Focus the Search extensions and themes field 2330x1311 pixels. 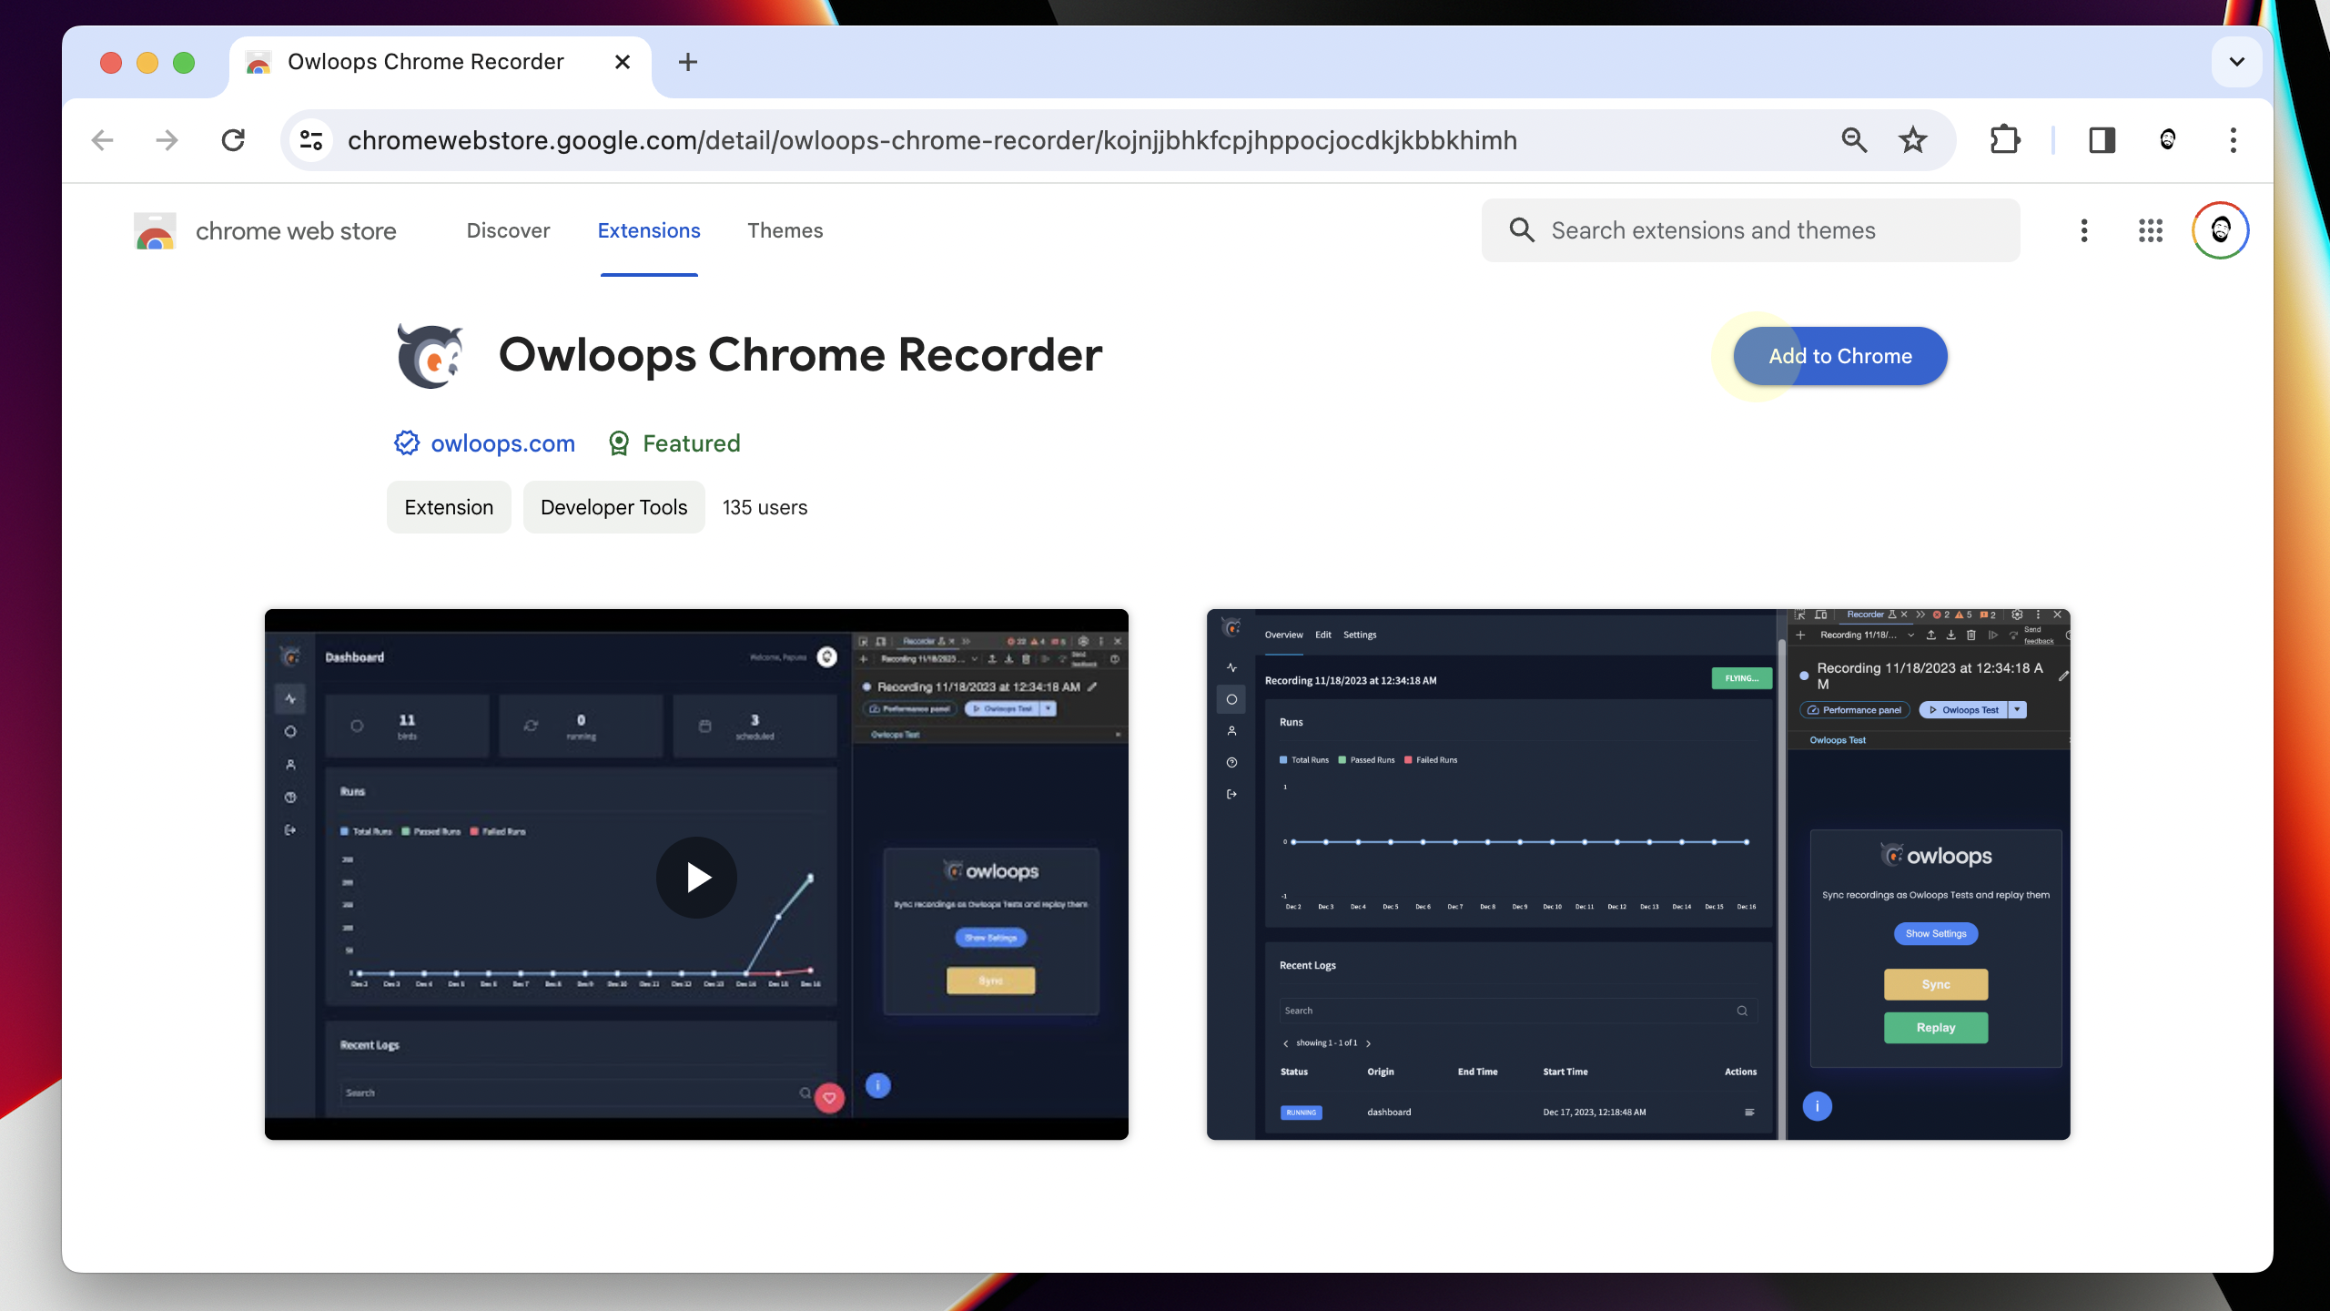tap(1750, 231)
